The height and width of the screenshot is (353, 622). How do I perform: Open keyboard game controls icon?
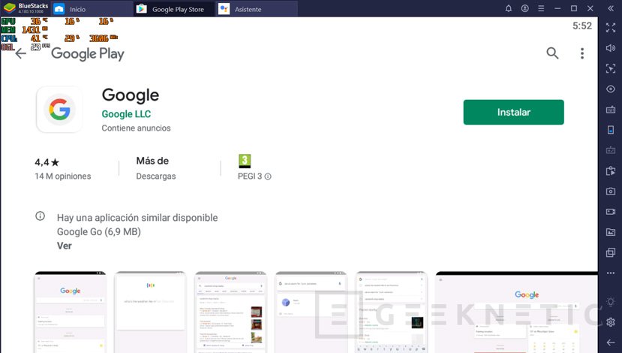(610, 110)
